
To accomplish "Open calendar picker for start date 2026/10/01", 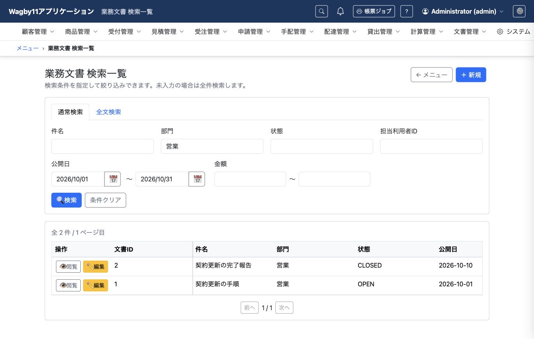I will click(113, 179).
